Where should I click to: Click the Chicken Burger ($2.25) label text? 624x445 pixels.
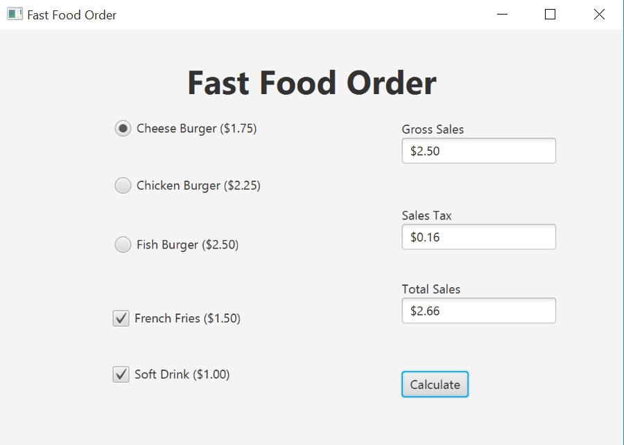point(198,185)
